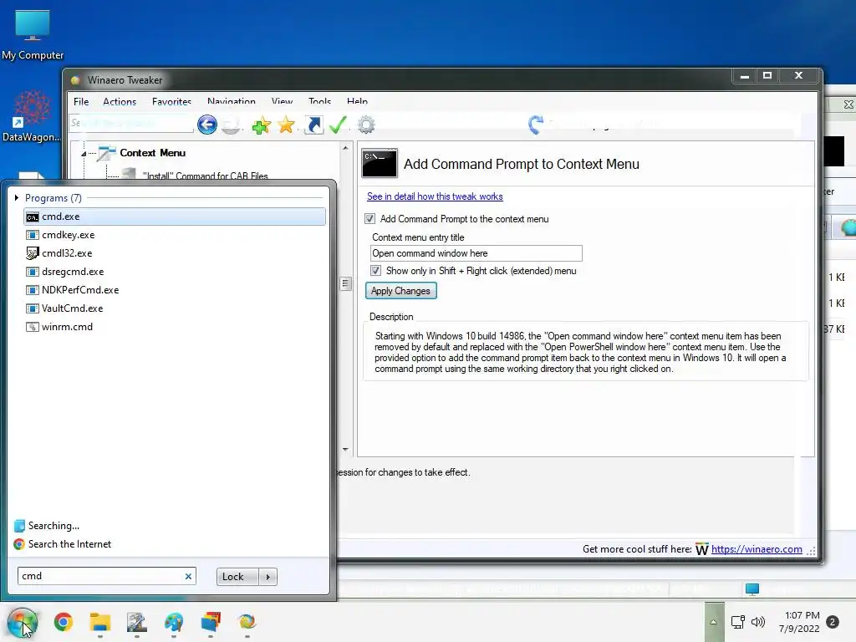
Task: Open the Favorites menu
Action: 171,101
